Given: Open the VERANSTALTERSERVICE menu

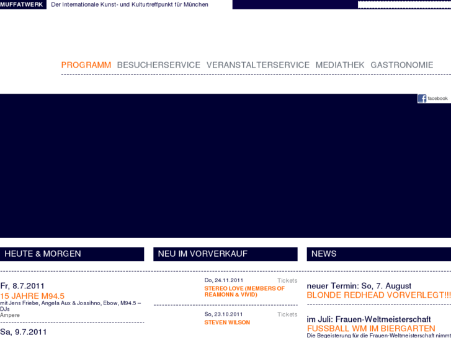Looking at the screenshot, I should [x=258, y=65].
